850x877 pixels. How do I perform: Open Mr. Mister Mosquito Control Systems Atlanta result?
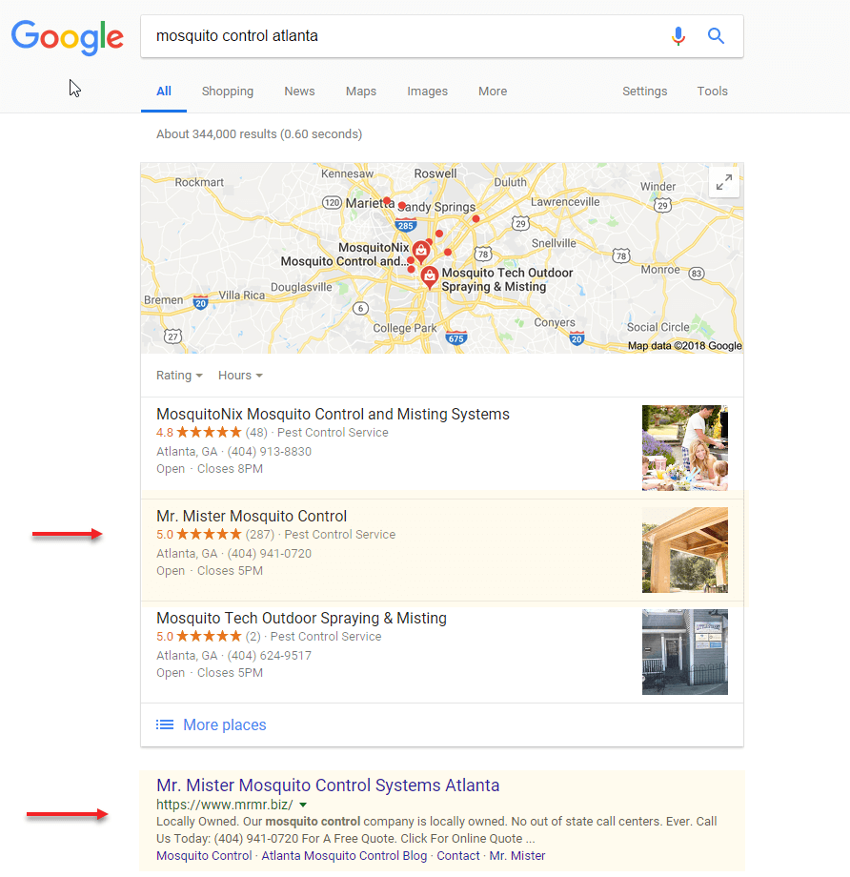(x=328, y=785)
